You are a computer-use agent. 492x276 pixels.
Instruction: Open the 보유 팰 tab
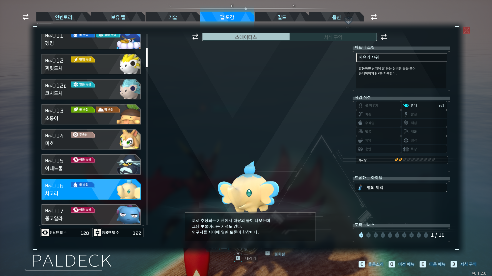[118, 17]
